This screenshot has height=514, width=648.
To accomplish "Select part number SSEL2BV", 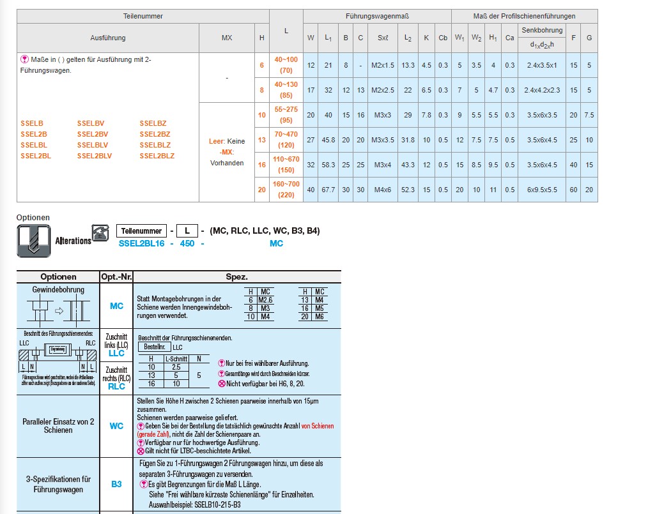I will (93, 134).
